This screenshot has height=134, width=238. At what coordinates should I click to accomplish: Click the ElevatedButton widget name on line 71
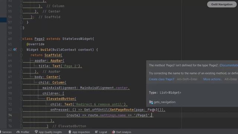click(60, 99)
